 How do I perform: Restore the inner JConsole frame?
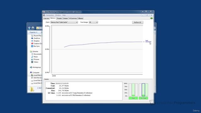point(147,15)
